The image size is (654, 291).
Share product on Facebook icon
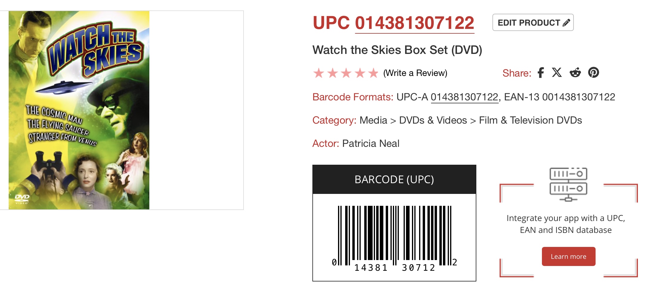pyautogui.click(x=541, y=73)
